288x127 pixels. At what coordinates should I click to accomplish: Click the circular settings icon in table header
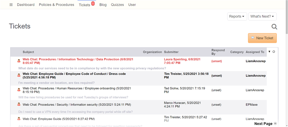click(274, 52)
